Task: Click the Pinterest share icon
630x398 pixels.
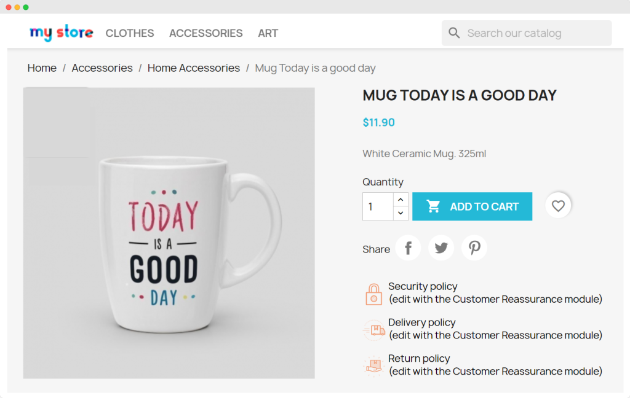Action: pos(474,248)
